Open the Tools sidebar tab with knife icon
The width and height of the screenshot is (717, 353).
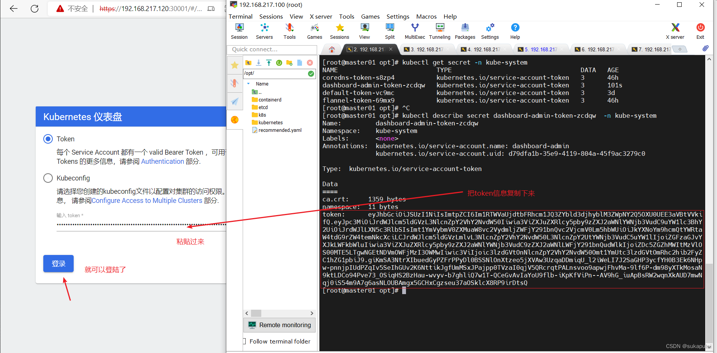coord(235,83)
